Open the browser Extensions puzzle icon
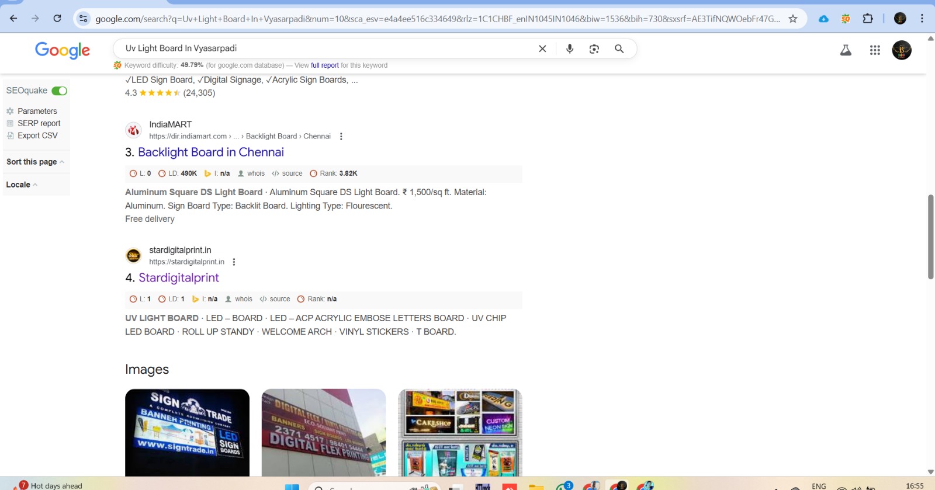935x490 pixels. (868, 19)
